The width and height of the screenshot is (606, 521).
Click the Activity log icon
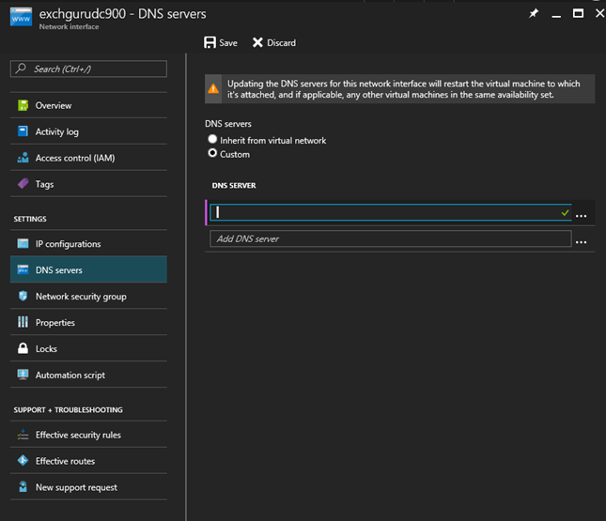coord(23,131)
